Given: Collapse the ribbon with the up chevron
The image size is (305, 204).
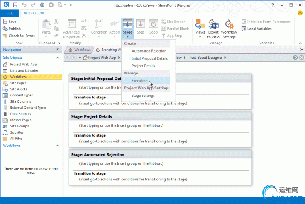Looking at the screenshot, I should click(x=300, y=43).
